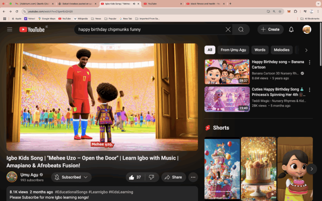The width and height of the screenshot is (322, 201).
Task: Click the search magnifier button
Action: [x=241, y=29]
